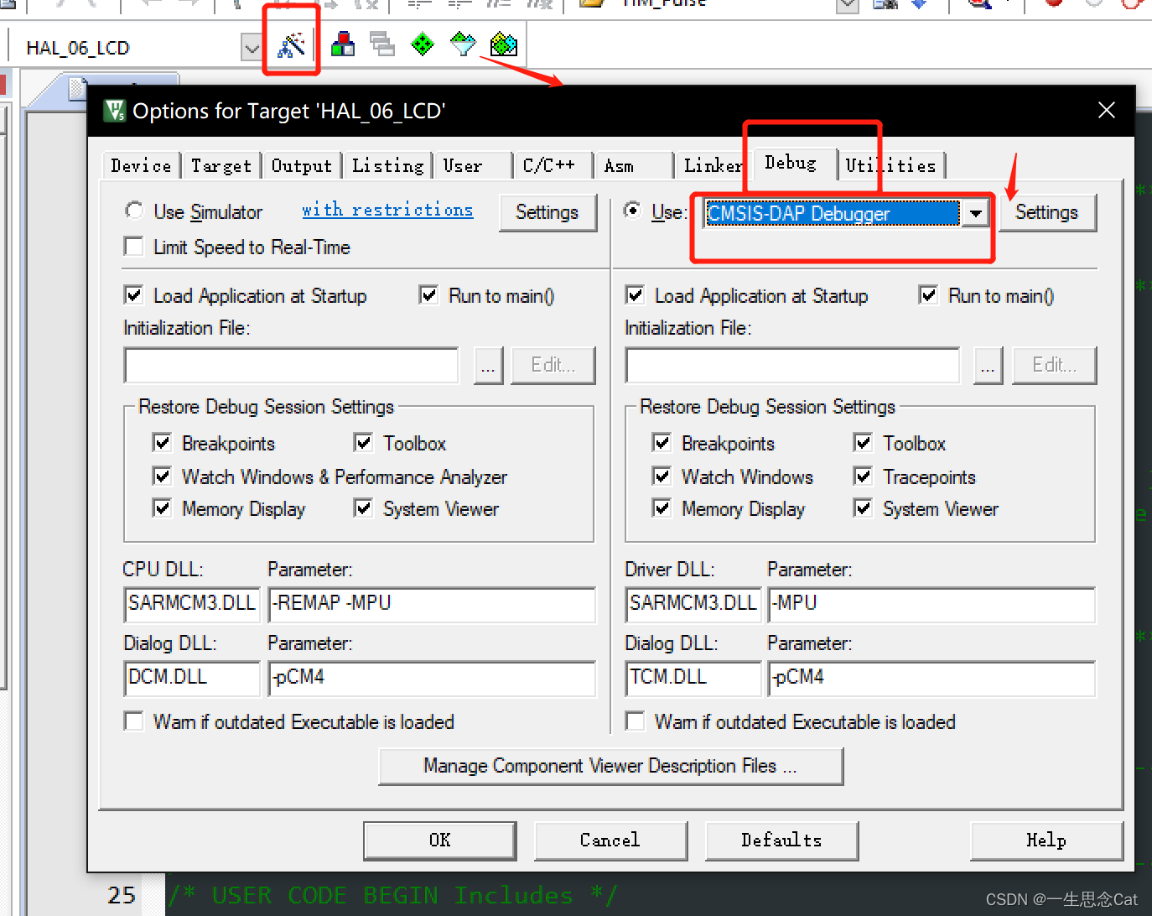The width and height of the screenshot is (1152, 916).
Task: Toggle Run to main() on debugger side
Action: 928,295
